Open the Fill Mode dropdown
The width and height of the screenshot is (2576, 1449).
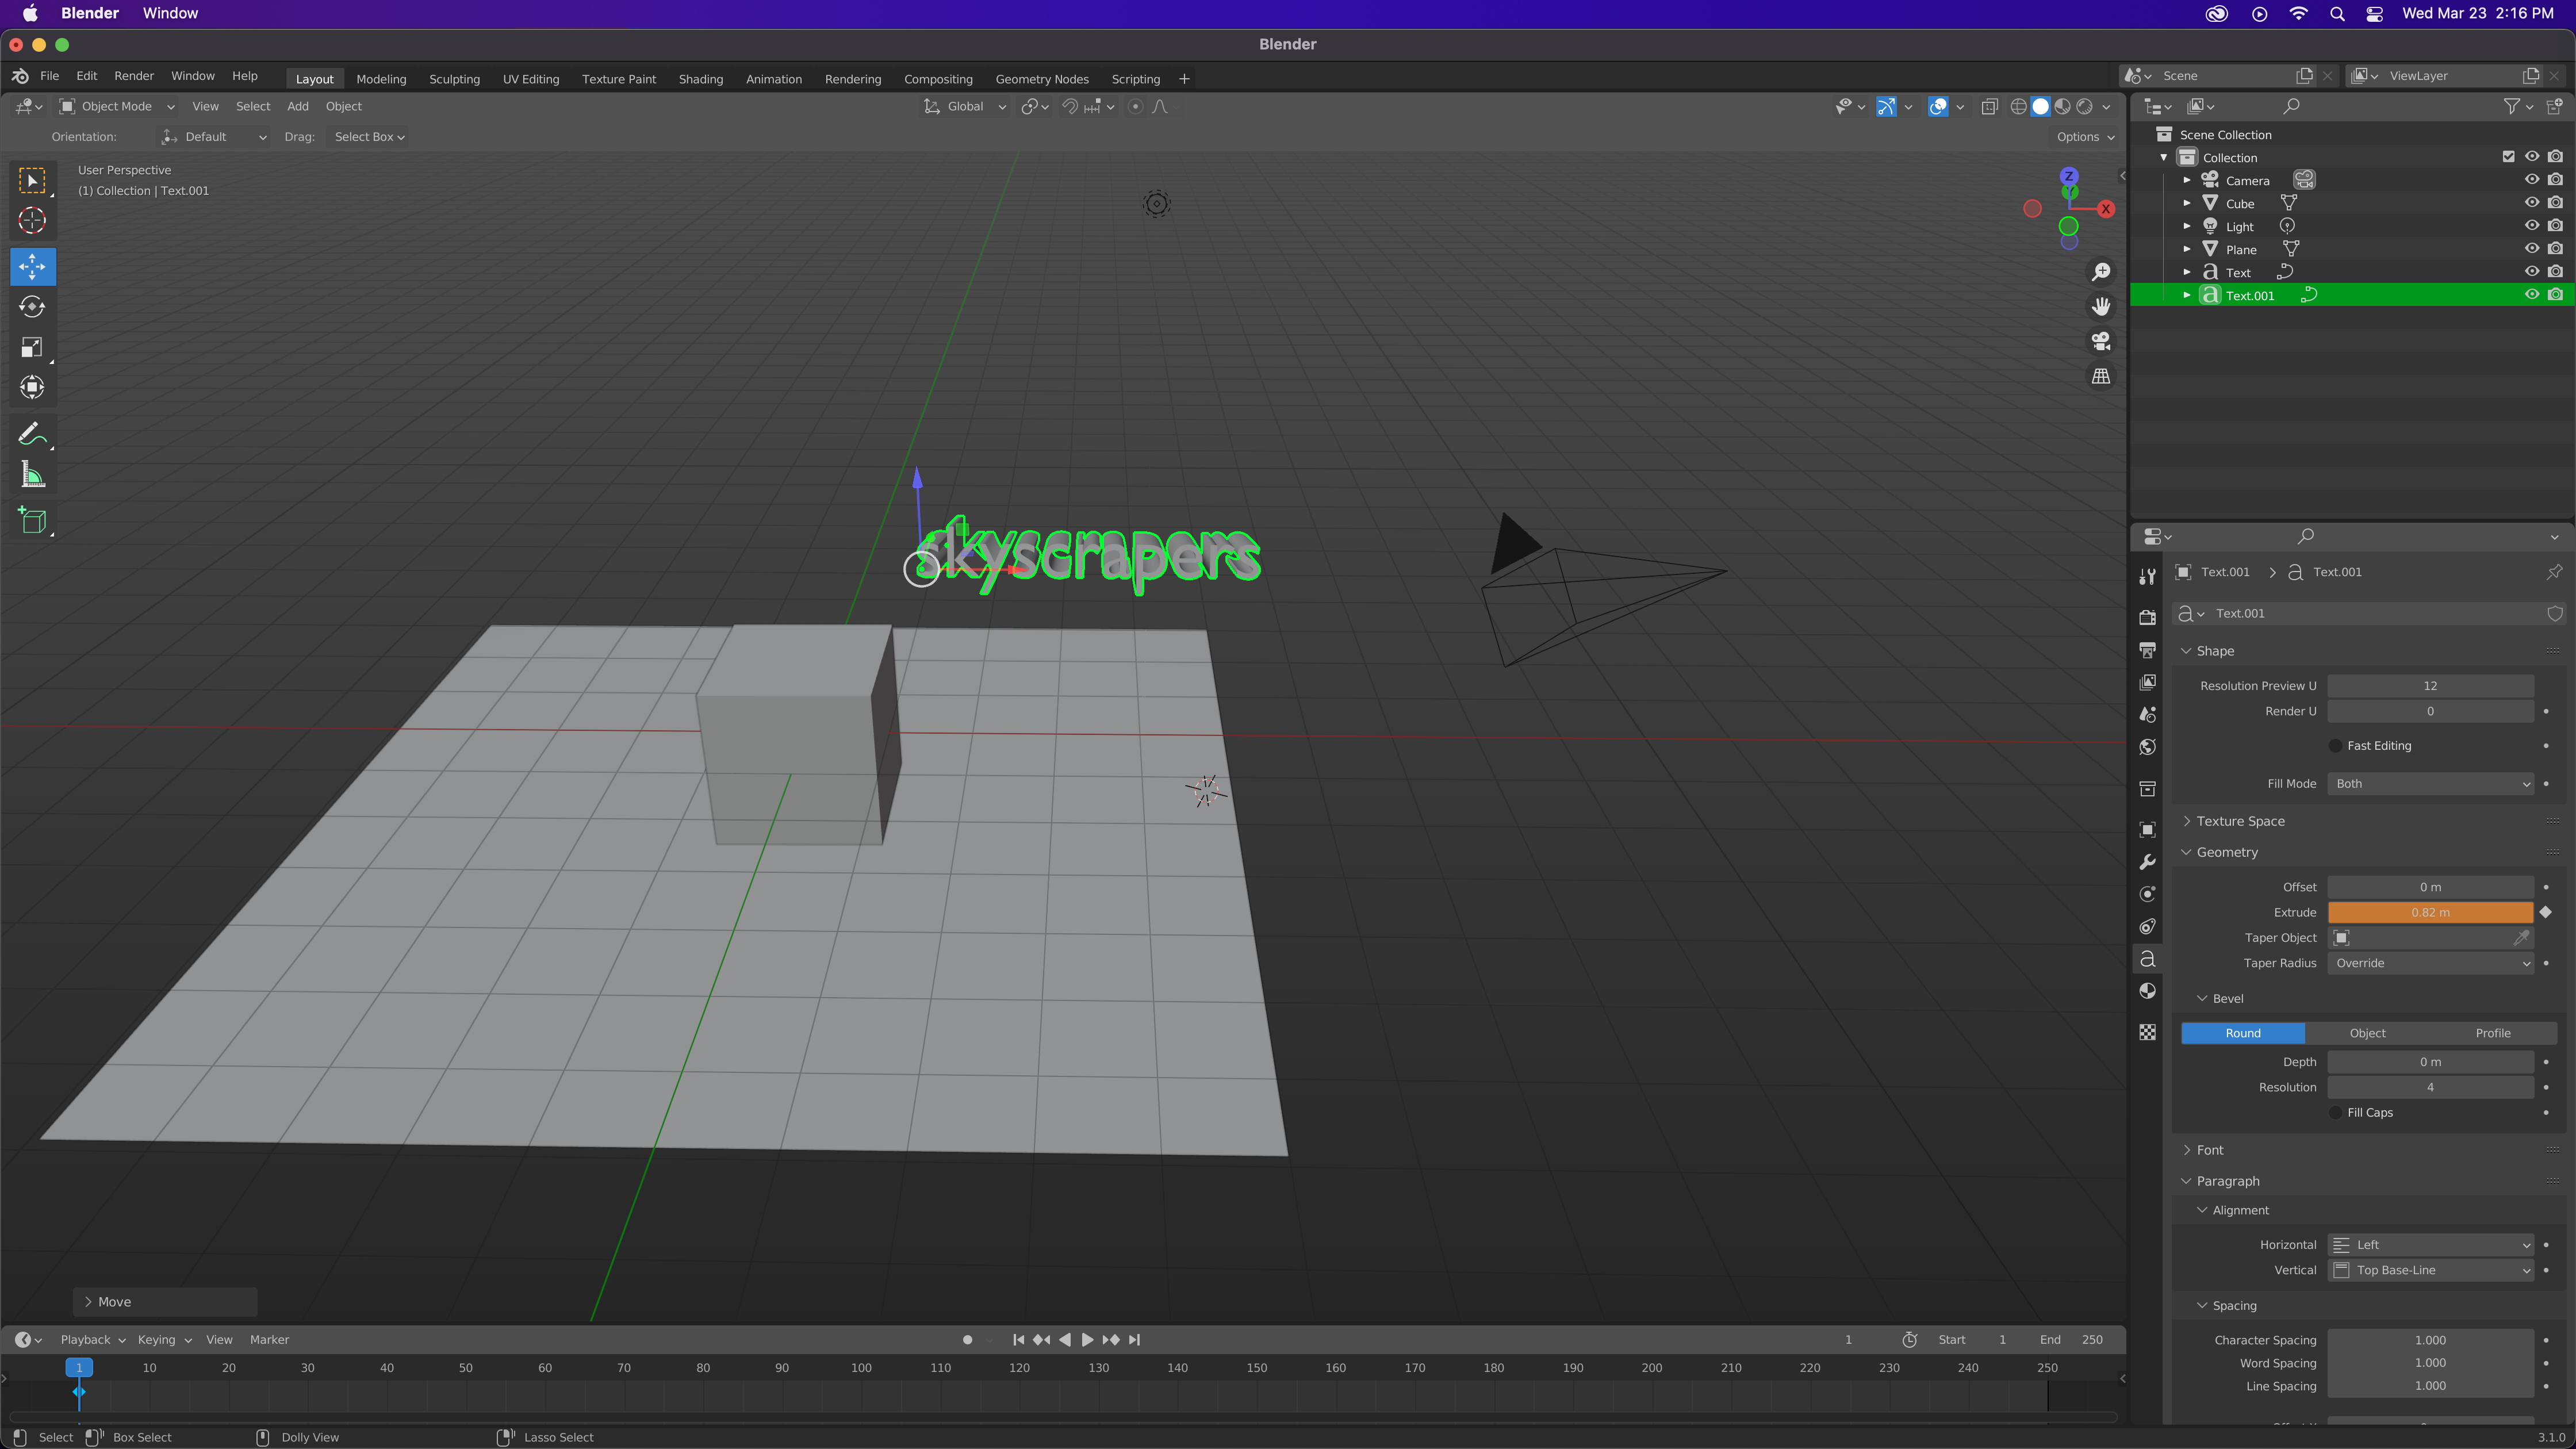(2430, 784)
